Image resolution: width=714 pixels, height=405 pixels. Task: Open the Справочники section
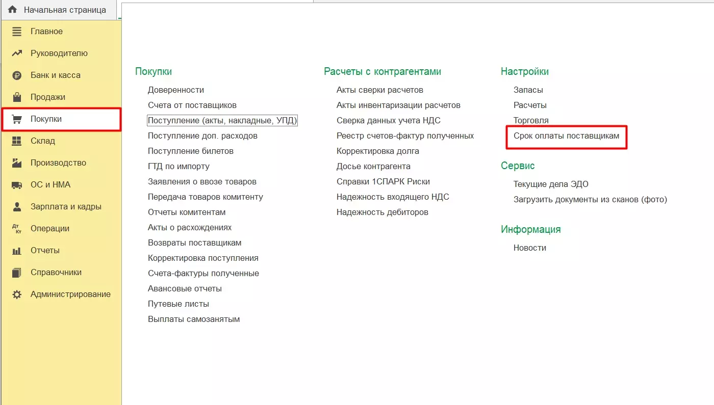[56, 273]
